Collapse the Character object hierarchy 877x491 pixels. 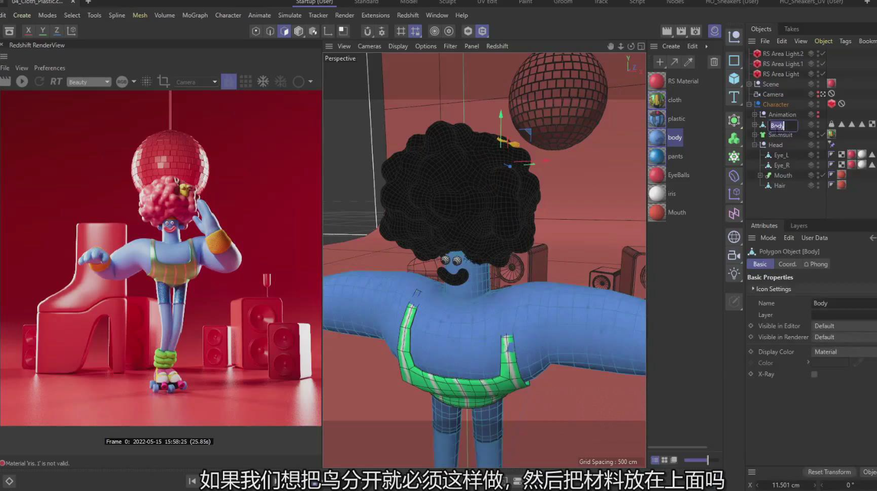click(x=749, y=104)
